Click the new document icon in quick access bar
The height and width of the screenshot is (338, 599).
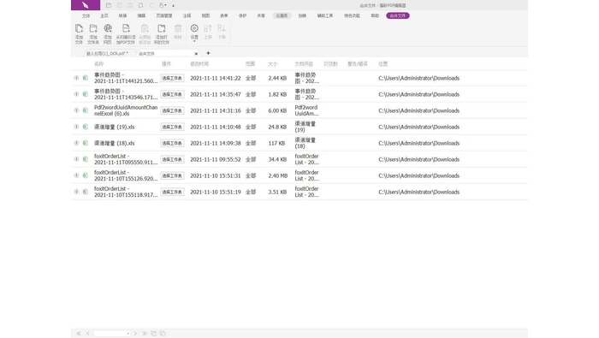(x=141, y=5)
